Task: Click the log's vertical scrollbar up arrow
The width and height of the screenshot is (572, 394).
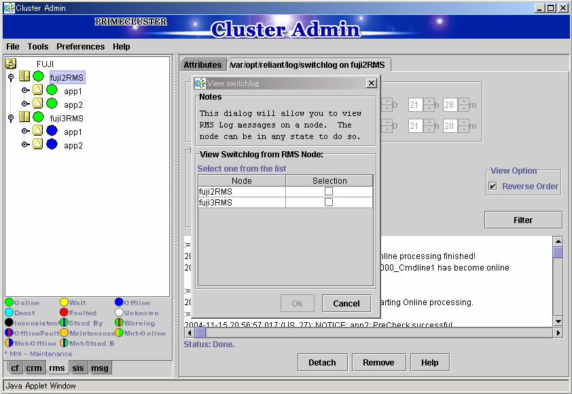Action: [x=558, y=241]
